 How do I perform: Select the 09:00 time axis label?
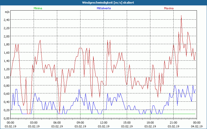[x=80, y=123]
